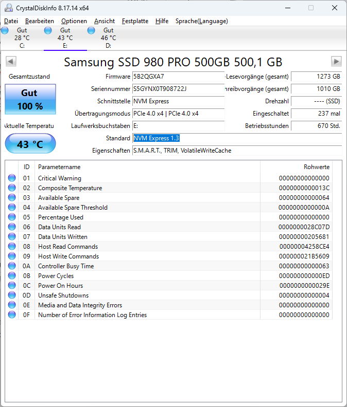This screenshot has height=407, width=347.
Task: Select status orb for drive D:
Action: coord(91,30)
